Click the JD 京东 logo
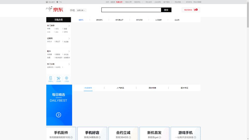The height and width of the screenshot is (140, 249). 54,9
